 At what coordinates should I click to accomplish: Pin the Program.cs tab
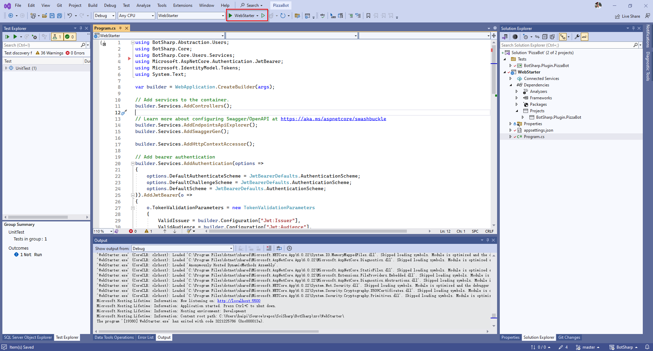120,28
